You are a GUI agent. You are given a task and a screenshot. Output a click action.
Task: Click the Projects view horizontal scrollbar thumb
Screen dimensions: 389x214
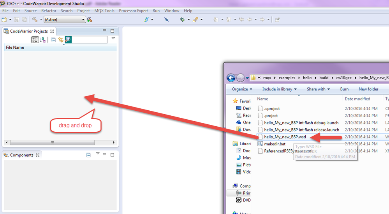tap(52, 143)
